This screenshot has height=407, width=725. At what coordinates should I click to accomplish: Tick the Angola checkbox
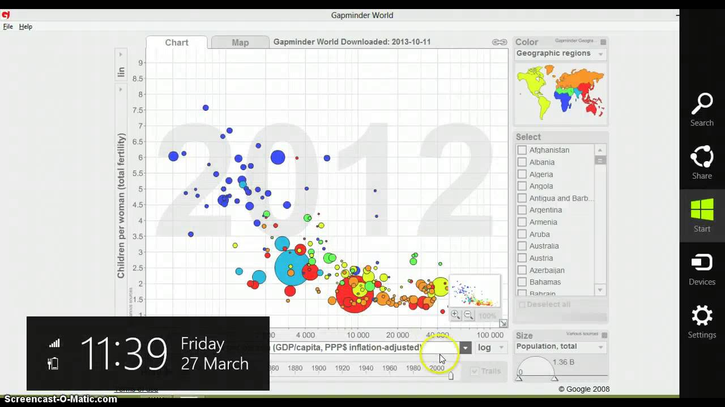[522, 186]
